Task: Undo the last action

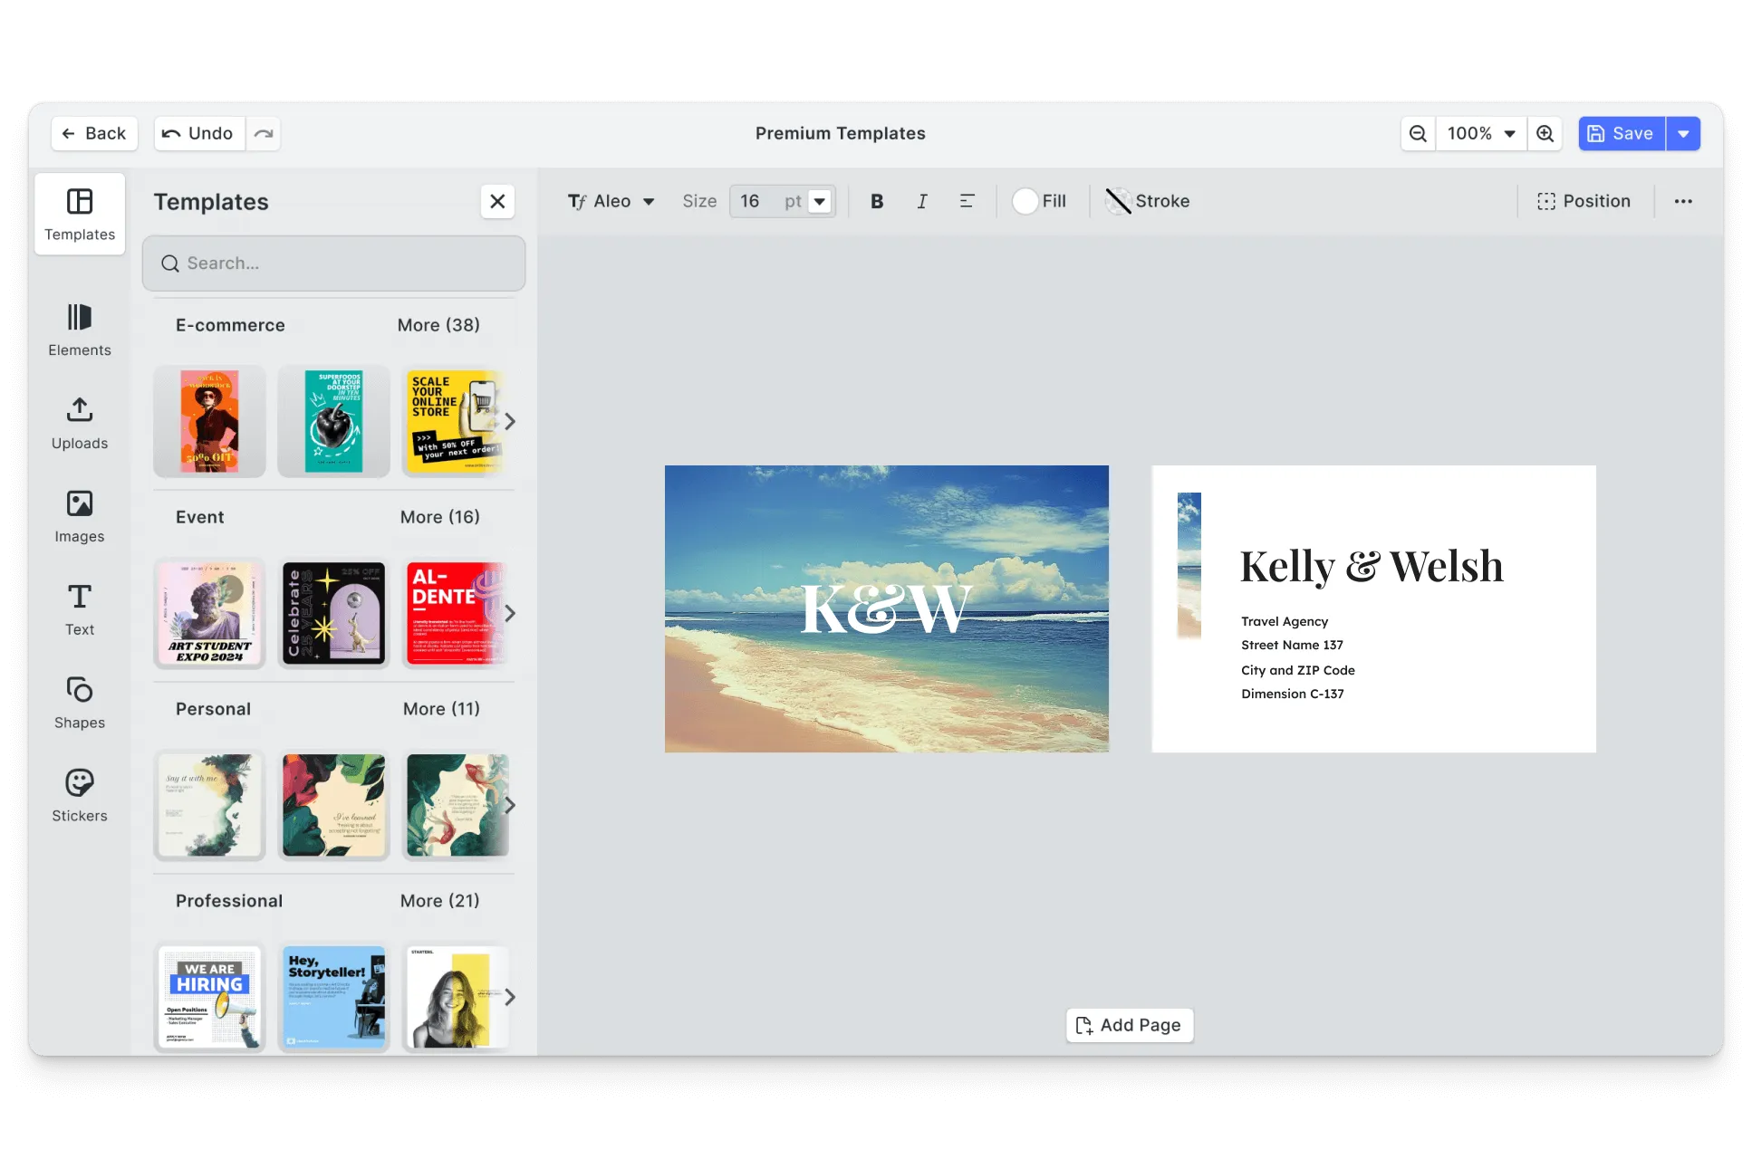Action: [x=198, y=133]
